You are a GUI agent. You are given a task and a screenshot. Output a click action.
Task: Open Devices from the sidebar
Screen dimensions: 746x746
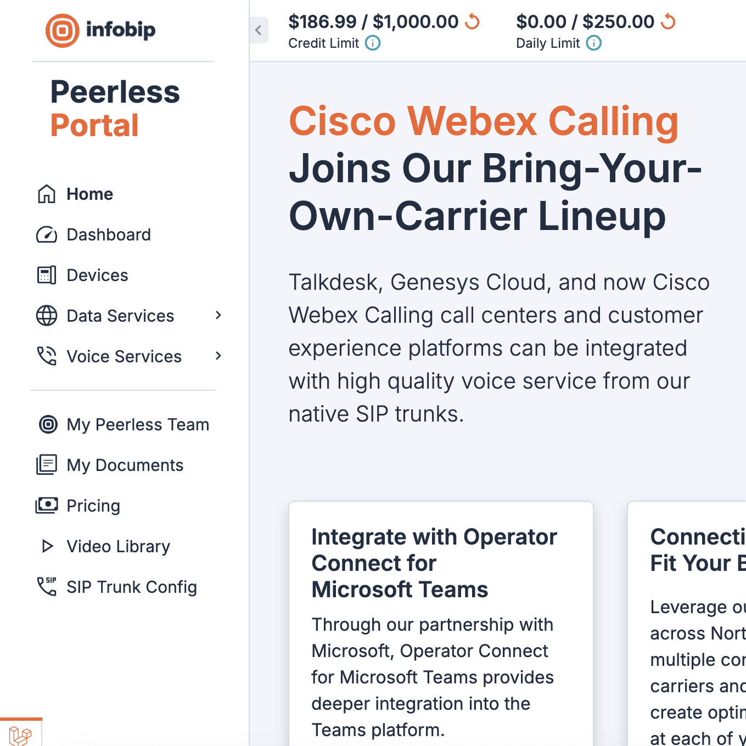point(97,275)
